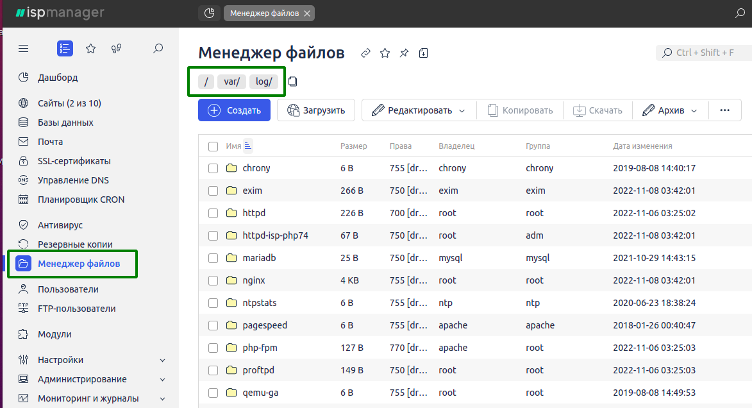Viewport: 752px width, 408px height.
Task: Check the pagespeed folder checkbox
Action: click(213, 325)
